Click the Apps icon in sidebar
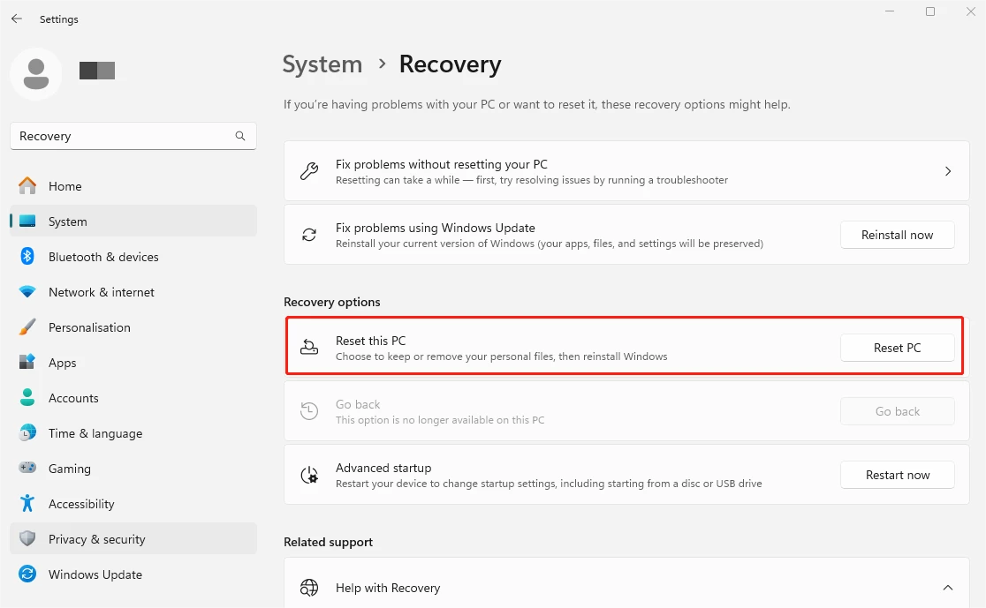The width and height of the screenshot is (986, 608). [x=27, y=363]
